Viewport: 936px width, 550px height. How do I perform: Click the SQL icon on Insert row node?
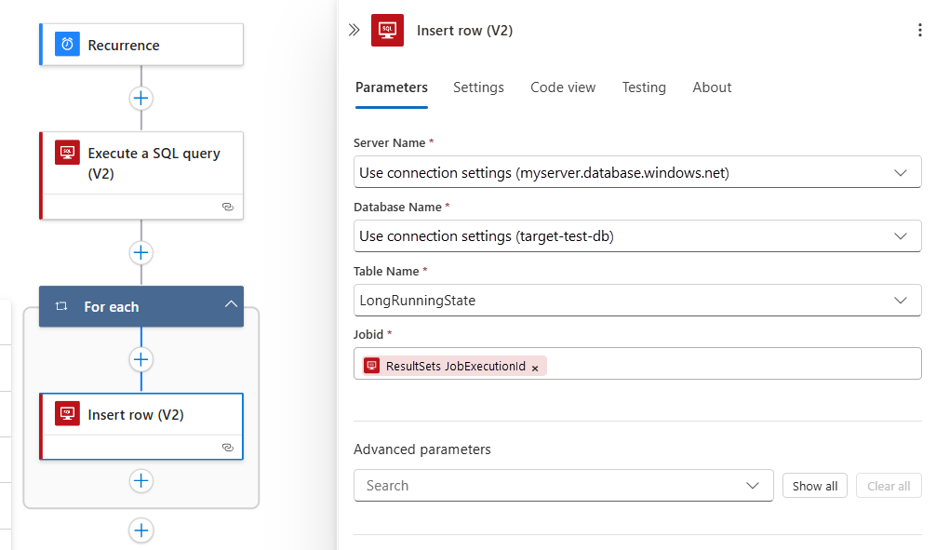67,414
